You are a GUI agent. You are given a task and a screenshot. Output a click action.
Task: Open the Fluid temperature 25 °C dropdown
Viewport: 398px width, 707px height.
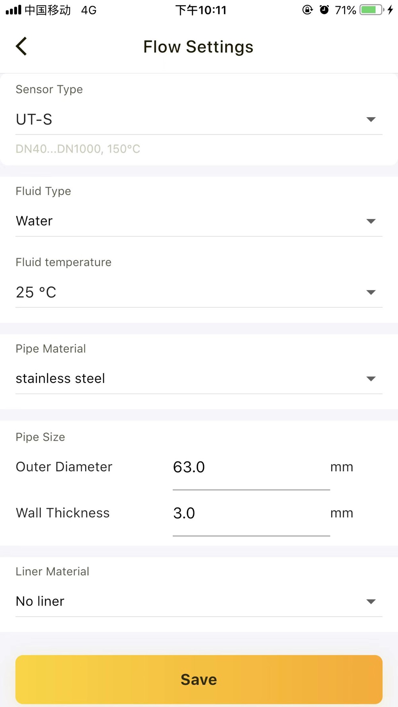[x=199, y=292]
